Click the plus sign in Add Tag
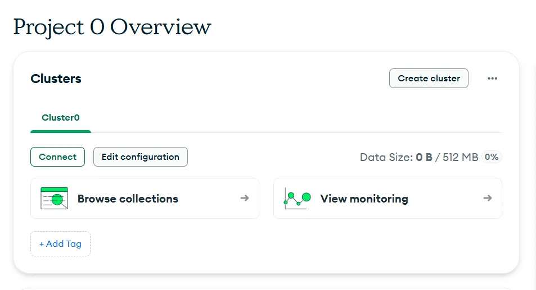This screenshot has width=536, height=290. point(42,244)
